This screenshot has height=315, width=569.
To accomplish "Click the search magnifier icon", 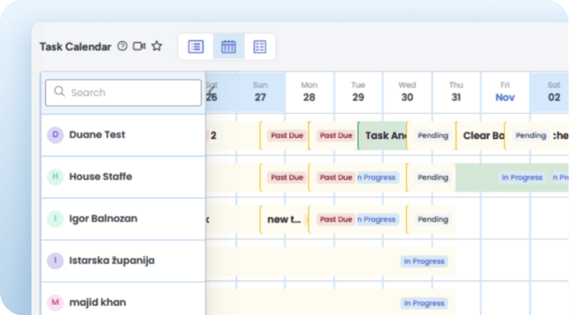I will (59, 91).
